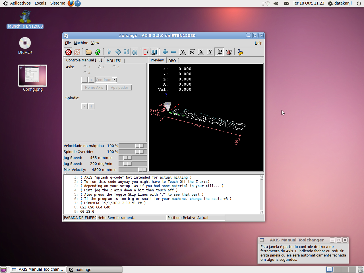
Task: Click the jog plus button
Action: coord(91,80)
